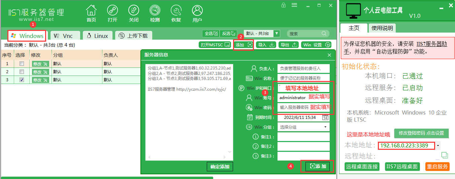Click the 反选 invert selection button
The width and height of the screenshot is (455, 179).
(228, 34)
